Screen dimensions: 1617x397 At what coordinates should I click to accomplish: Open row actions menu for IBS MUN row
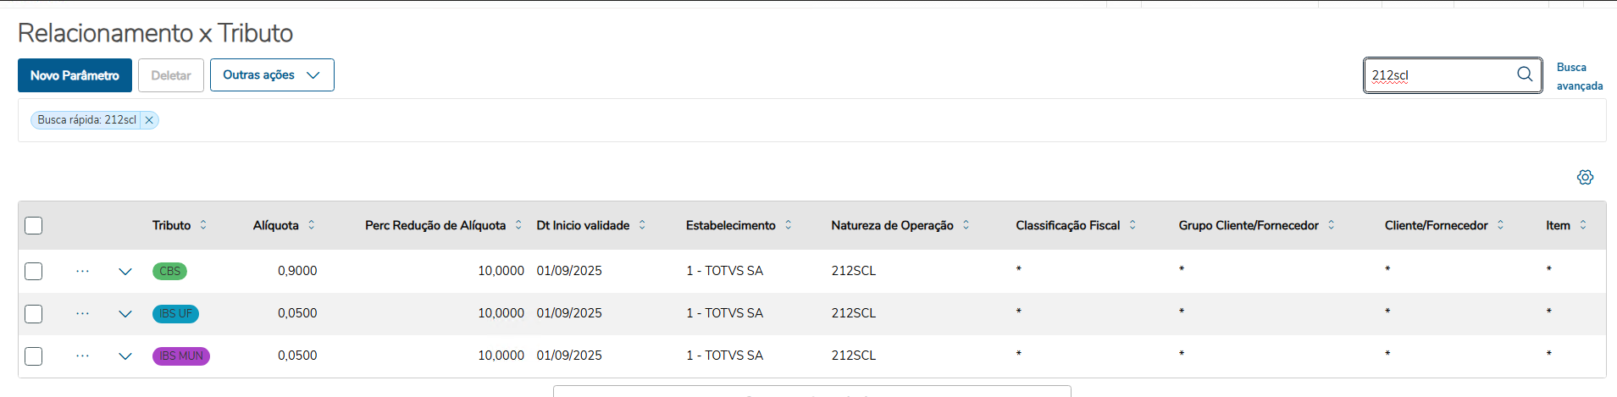(x=82, y=356)
